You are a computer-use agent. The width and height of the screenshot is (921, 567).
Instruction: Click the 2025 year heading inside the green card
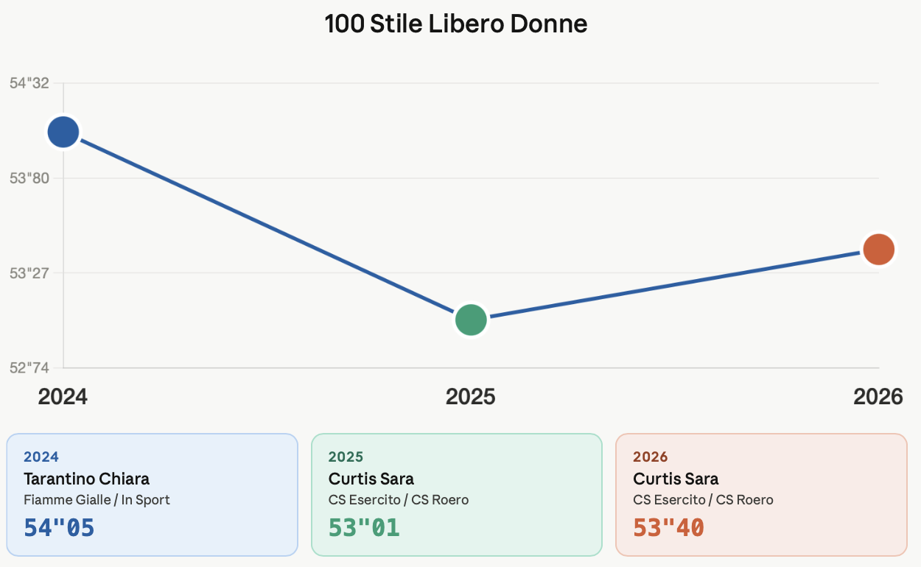[346, 457]
